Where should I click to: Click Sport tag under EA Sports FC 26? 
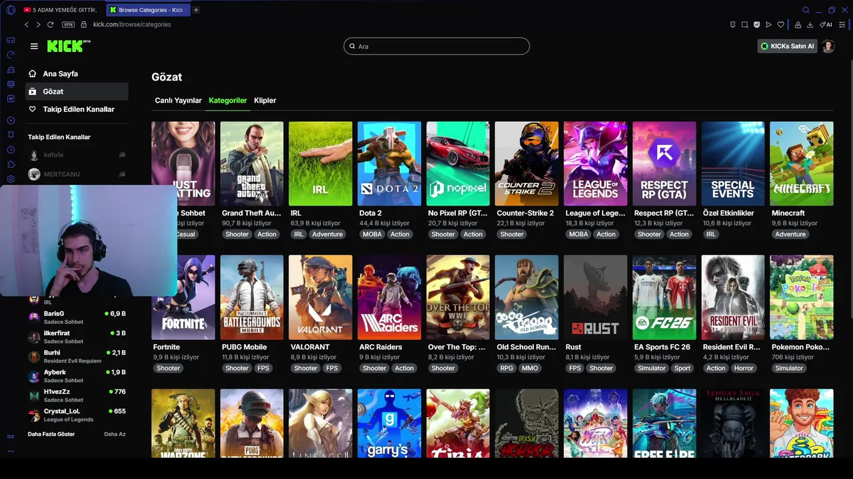(682, 368)
